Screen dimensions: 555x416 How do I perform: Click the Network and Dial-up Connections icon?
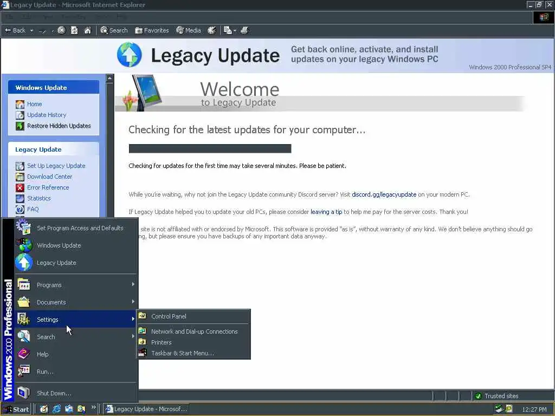point(143,331)
